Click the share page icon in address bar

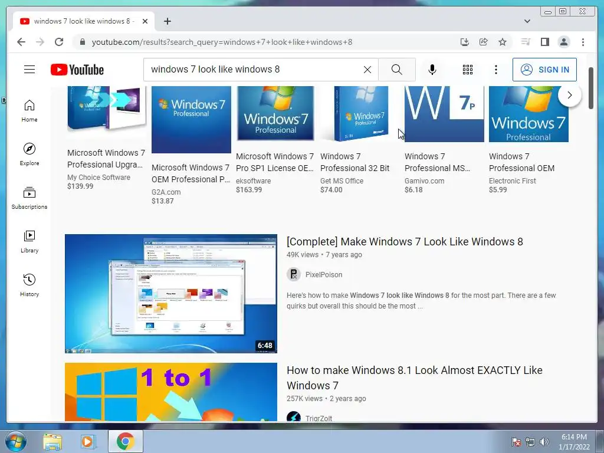484,42
